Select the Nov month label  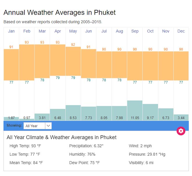coord(166,31)
